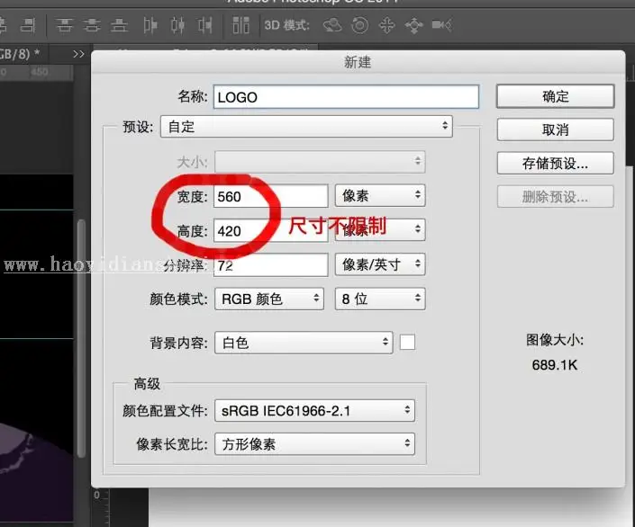
Task: Click the 存储预设... button
Action: (x=555, y=164)
